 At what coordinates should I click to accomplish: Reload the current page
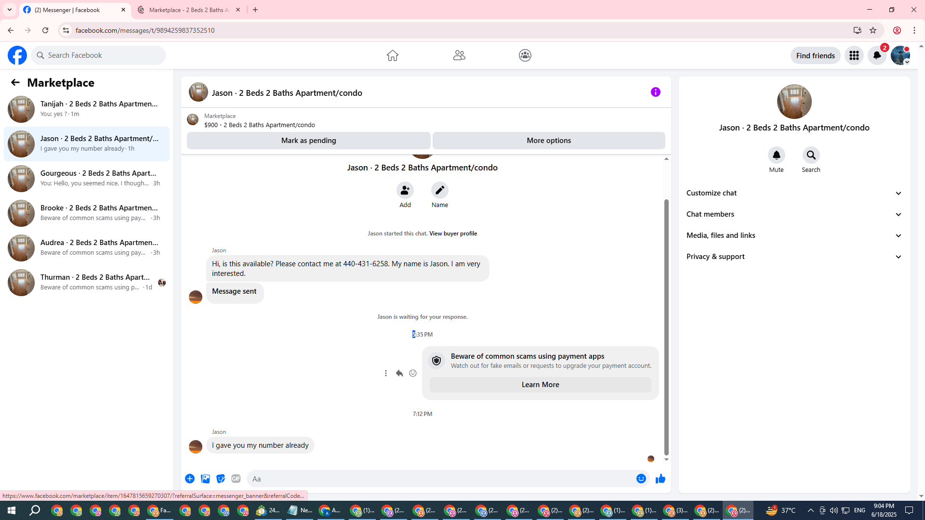click(45, 30)
